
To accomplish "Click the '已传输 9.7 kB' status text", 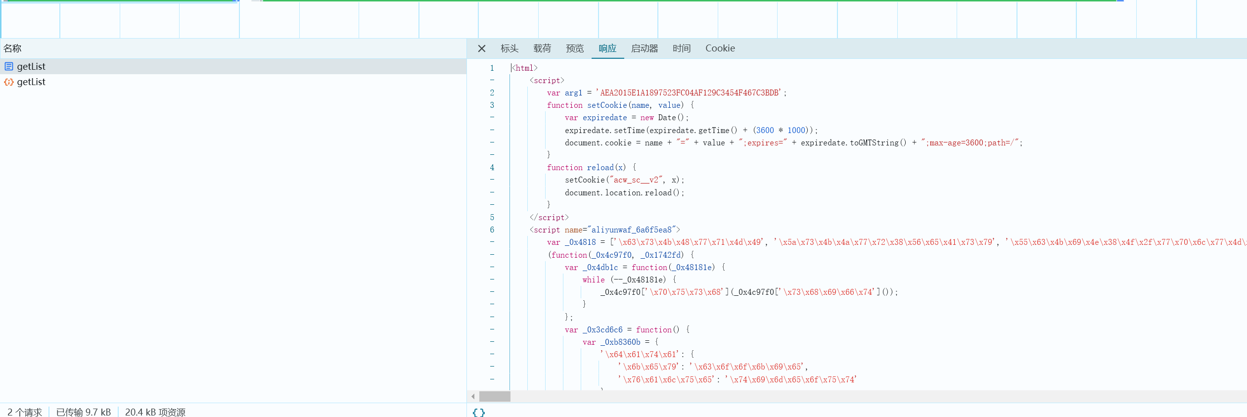I will tap(84, 412).
